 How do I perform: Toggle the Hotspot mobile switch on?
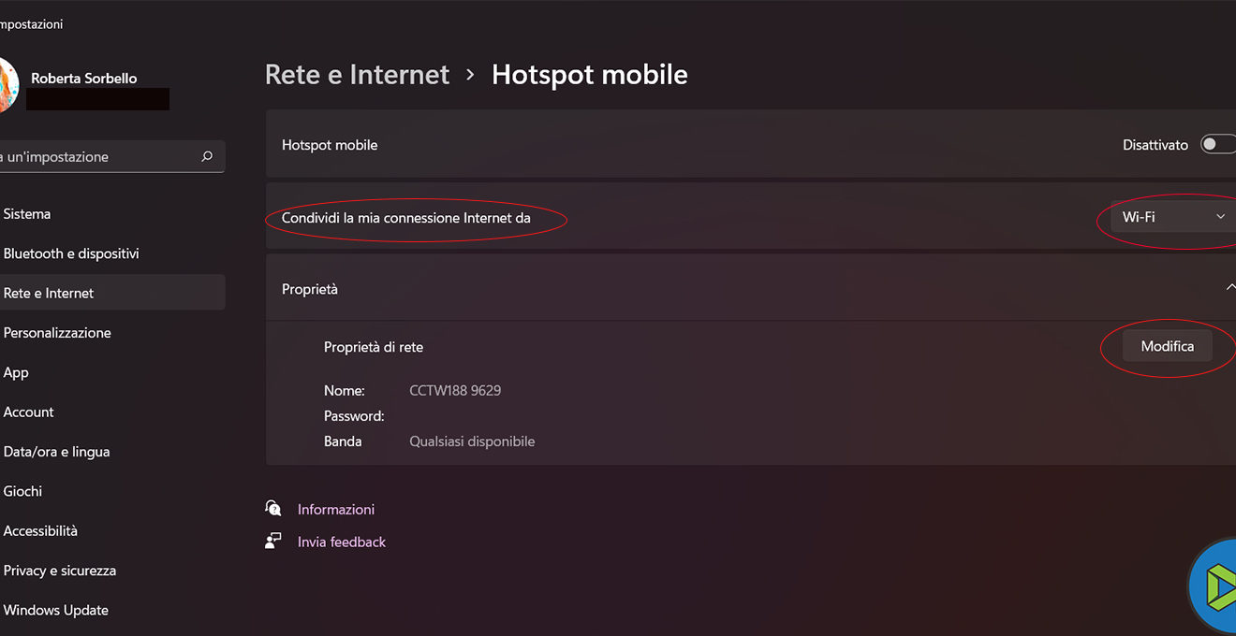1218,145
